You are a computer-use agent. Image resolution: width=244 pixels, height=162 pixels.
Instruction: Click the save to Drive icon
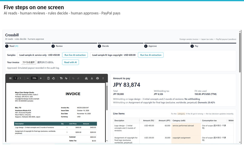click(86, 78)
